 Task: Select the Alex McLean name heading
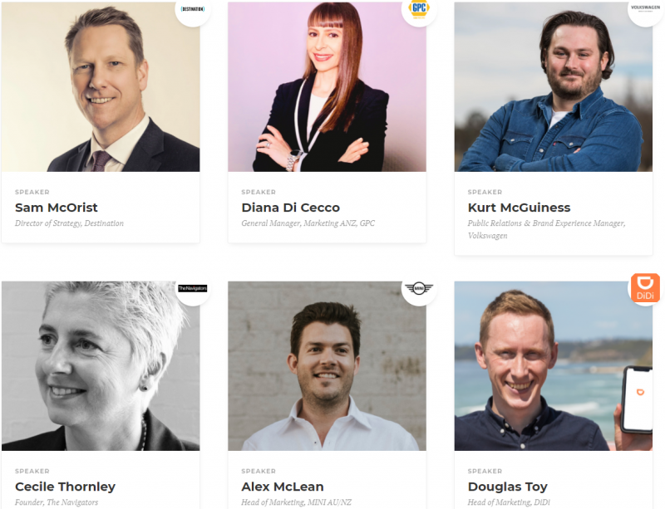pyautogui.click(x=283, y=487)
